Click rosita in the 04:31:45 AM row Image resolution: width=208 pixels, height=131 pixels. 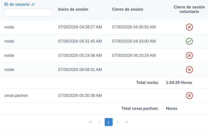pos(9,41)
